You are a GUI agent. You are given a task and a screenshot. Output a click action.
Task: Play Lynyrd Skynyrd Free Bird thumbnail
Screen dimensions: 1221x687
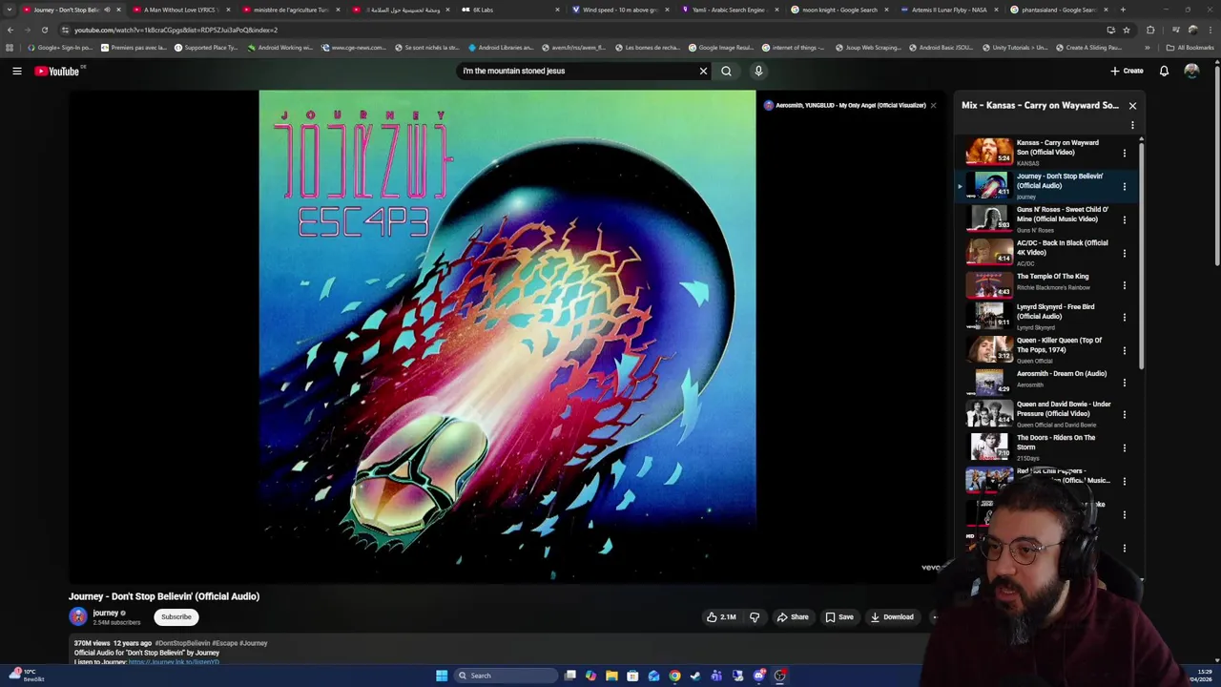tap(989, 316)
